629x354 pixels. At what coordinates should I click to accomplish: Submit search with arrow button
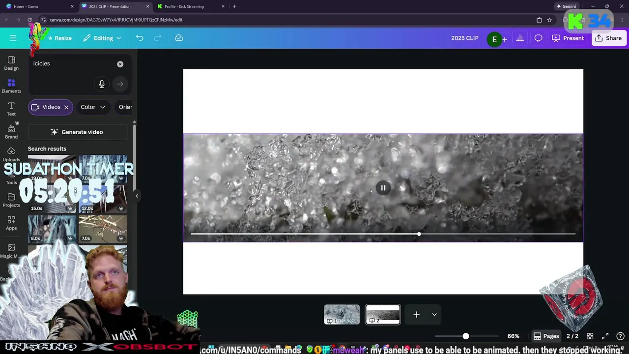[x=120, y=84]
